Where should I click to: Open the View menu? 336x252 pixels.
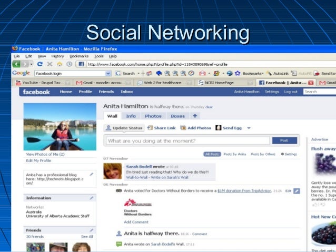click(x=42, y=56)
